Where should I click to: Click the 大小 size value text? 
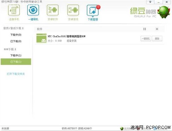tap(55, 41)
